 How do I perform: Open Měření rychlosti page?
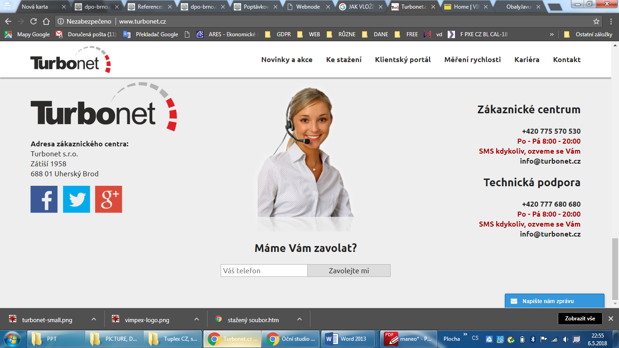point(473,60)
